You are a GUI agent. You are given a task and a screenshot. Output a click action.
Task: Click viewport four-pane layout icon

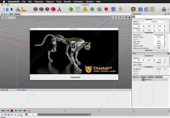coord(126,18)
